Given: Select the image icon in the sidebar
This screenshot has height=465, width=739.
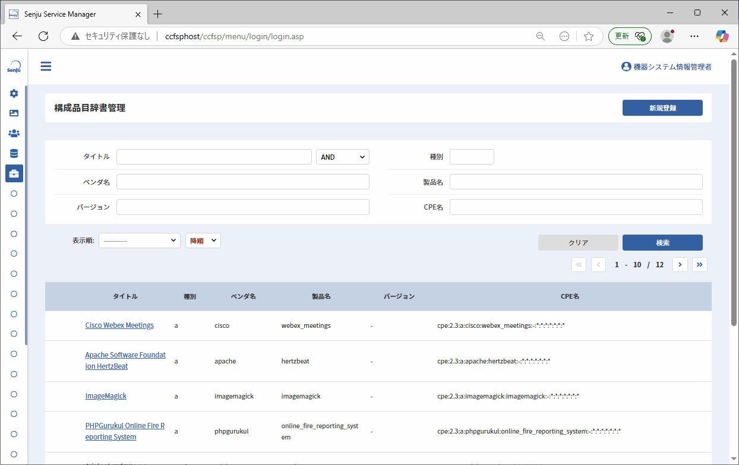Looking at the screenshot, I should pos(14,113).
